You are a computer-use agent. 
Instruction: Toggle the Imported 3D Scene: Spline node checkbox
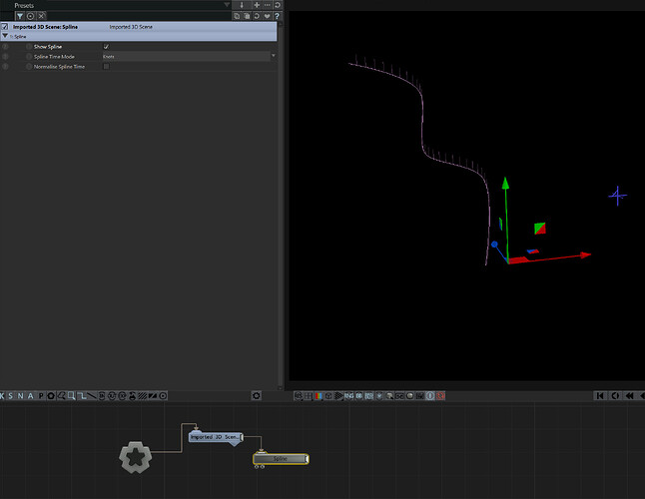[5, 26]
